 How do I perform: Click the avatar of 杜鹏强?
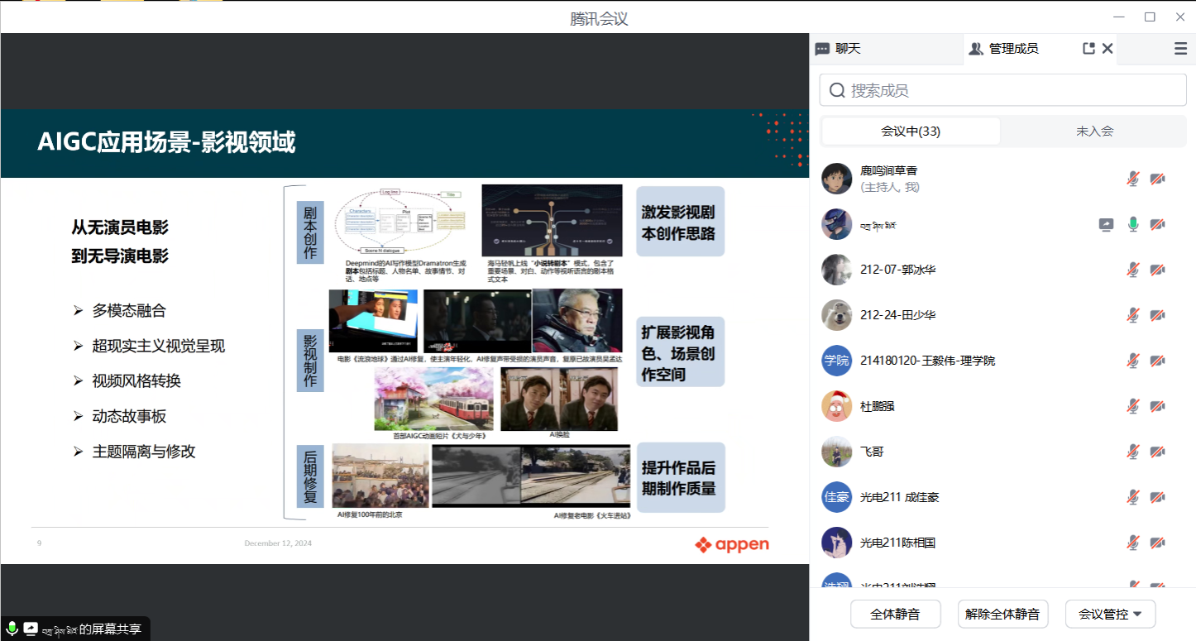(x=836, y=406)
